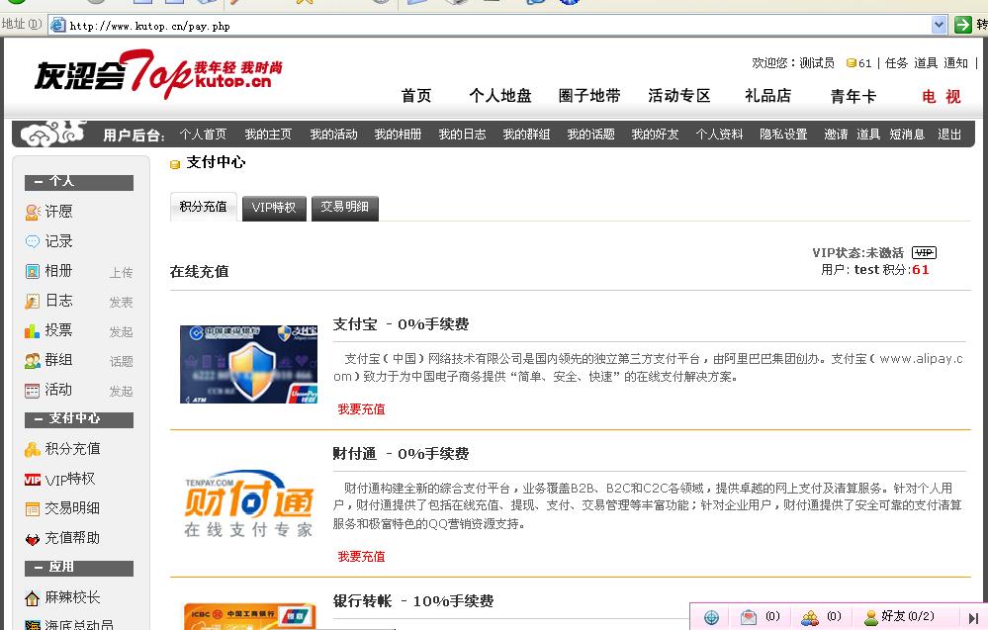Open 礼品店 in main navigation
This screenshot has height=630, width=988.
(768, 96)
